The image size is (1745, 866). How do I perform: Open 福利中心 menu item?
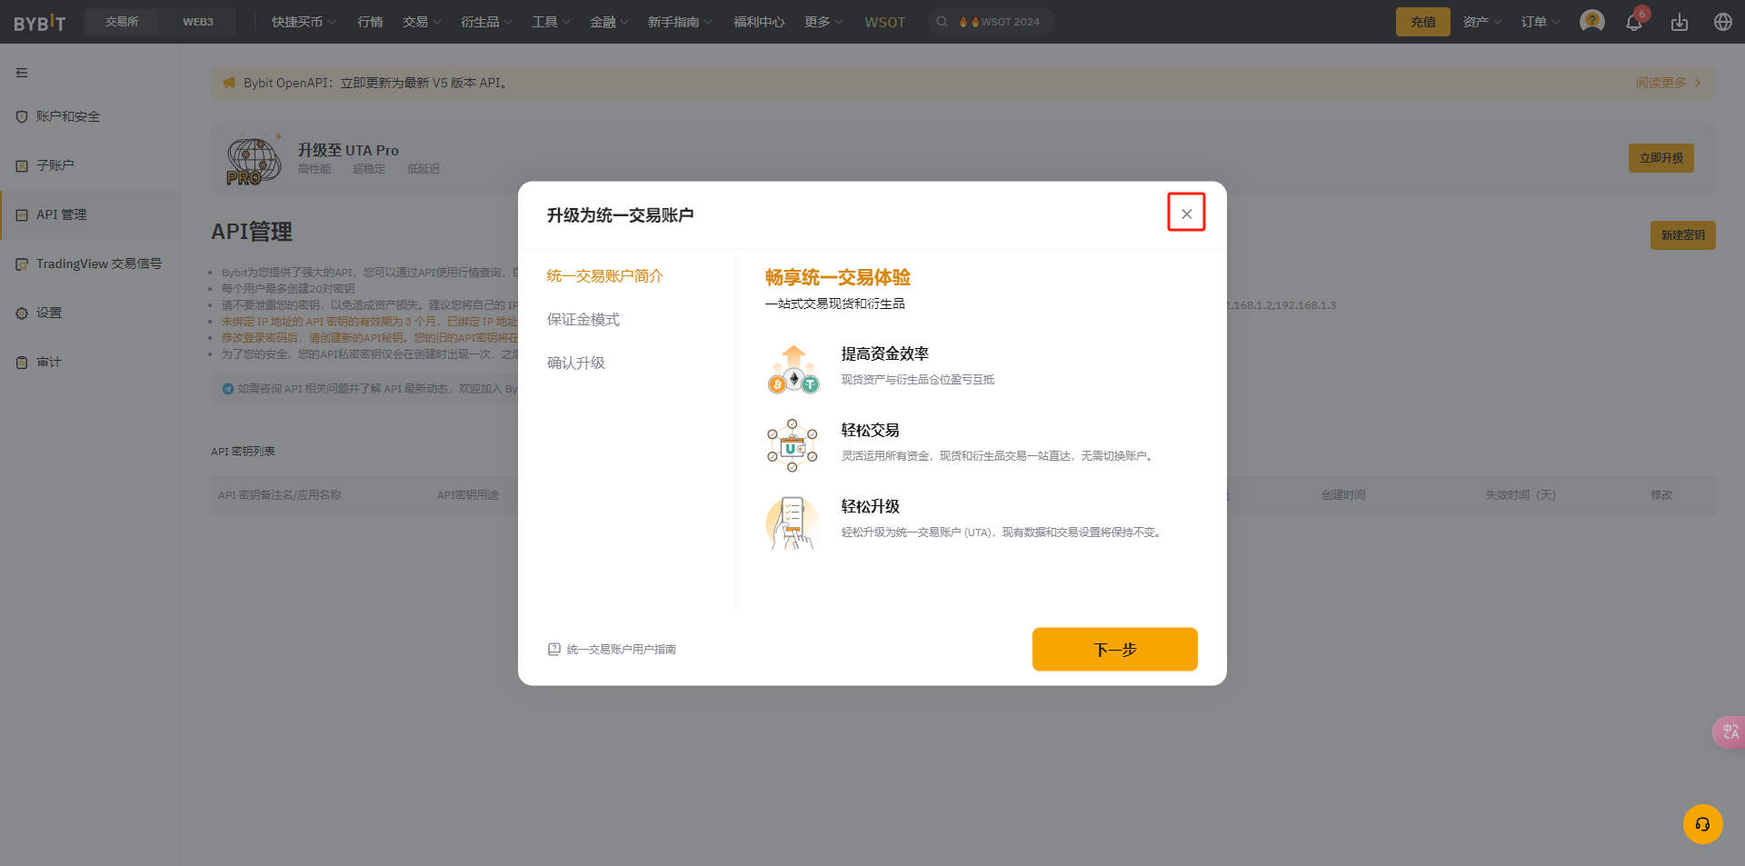click(759, 22)
